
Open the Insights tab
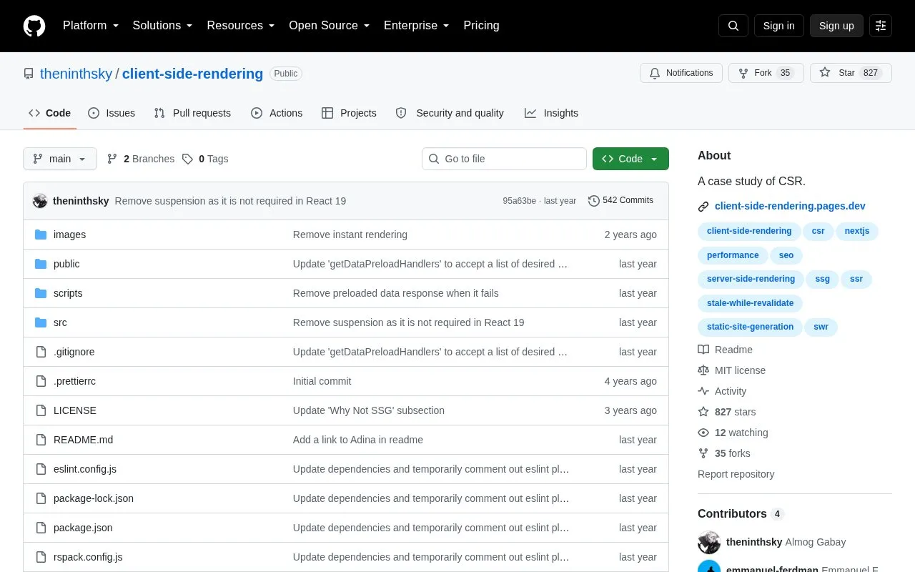coord(551,113)
